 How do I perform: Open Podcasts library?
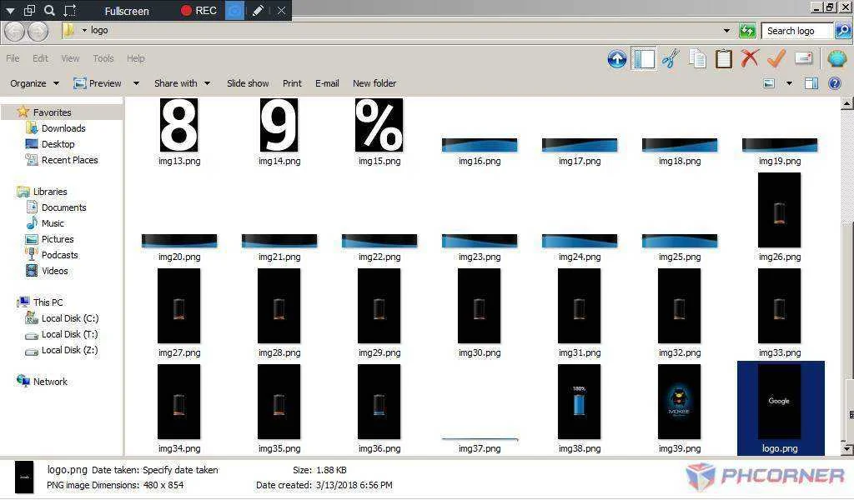[x=59, y=255]
